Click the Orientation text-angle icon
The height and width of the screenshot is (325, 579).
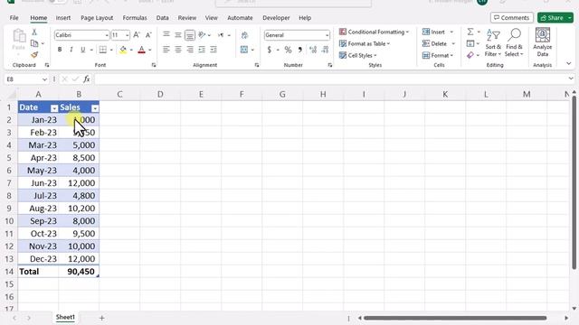point(202,35)
